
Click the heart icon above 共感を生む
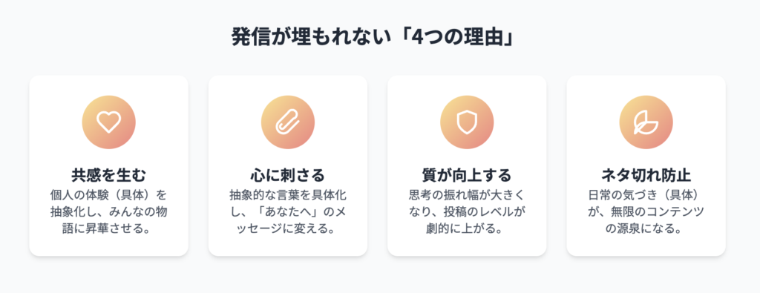(x=108, y=122)
